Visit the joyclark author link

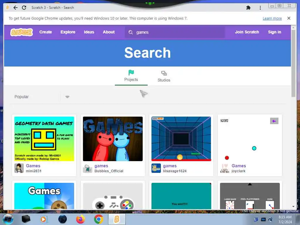(238, 171)
